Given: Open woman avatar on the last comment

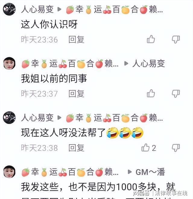Looking at the screenshot, I should click(x=9, y=172).
